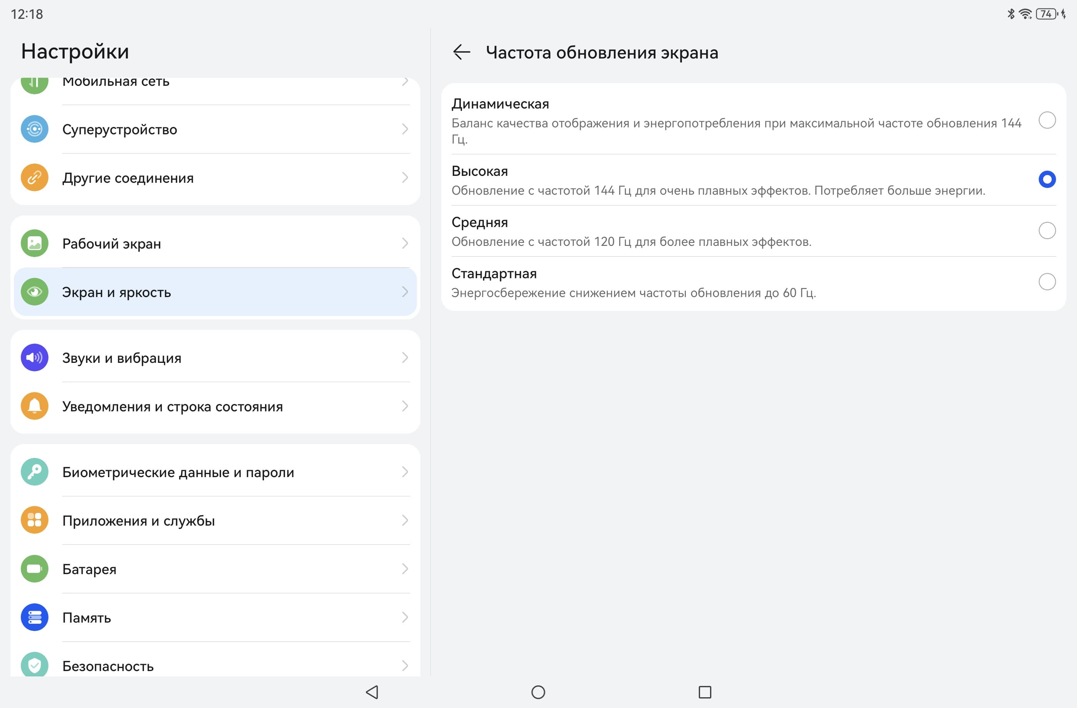
Task: Tap the purple speaker icon for sounds
Action: click(x=34, y=358)
